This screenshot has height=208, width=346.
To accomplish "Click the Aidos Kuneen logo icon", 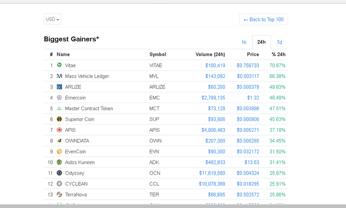I will point(59,162).
